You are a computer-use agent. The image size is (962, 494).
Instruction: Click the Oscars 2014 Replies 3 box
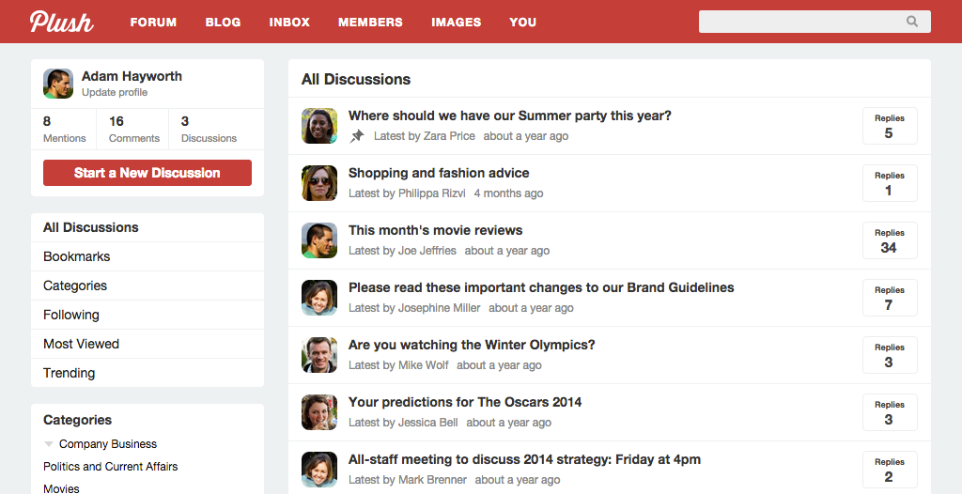[890, 412]
